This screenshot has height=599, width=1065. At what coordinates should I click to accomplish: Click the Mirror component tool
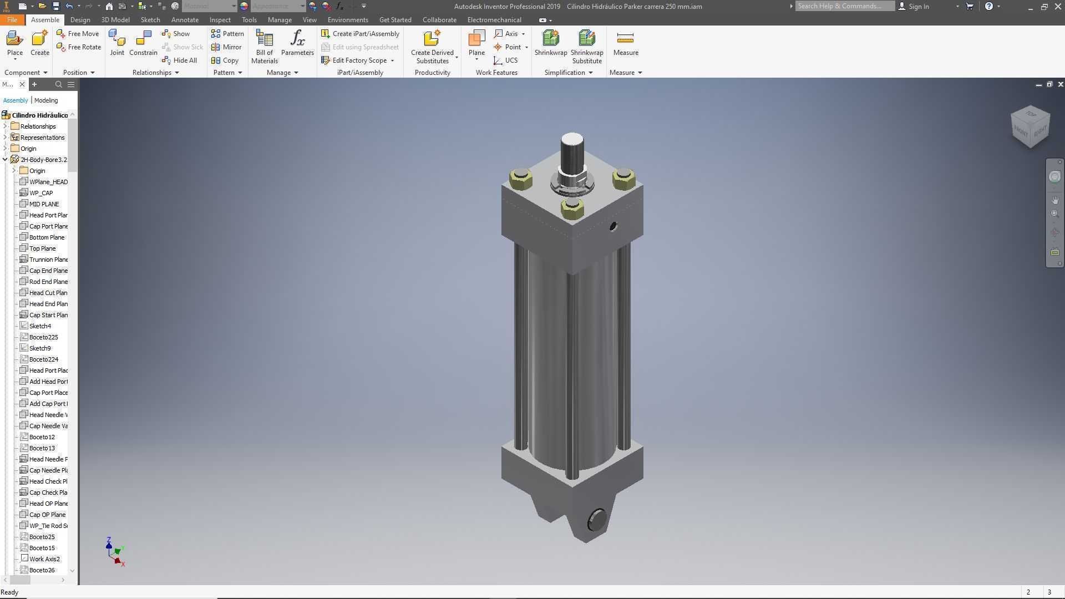(x=226, y=47)
